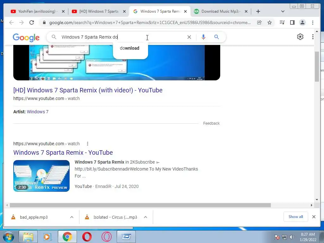Clear the Google search box text
The width and height of the screenshot is (324, 243).
click(x=189, y=37)
